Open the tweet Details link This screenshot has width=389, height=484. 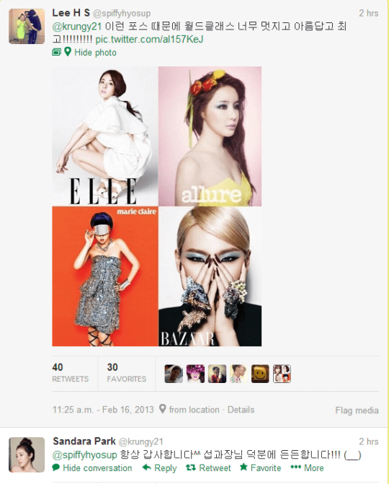tap(241, 410)
